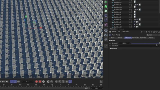This screenshot has width=160, height=90.
Task: Toggle the sound speaker button
Action: (18, 81)
